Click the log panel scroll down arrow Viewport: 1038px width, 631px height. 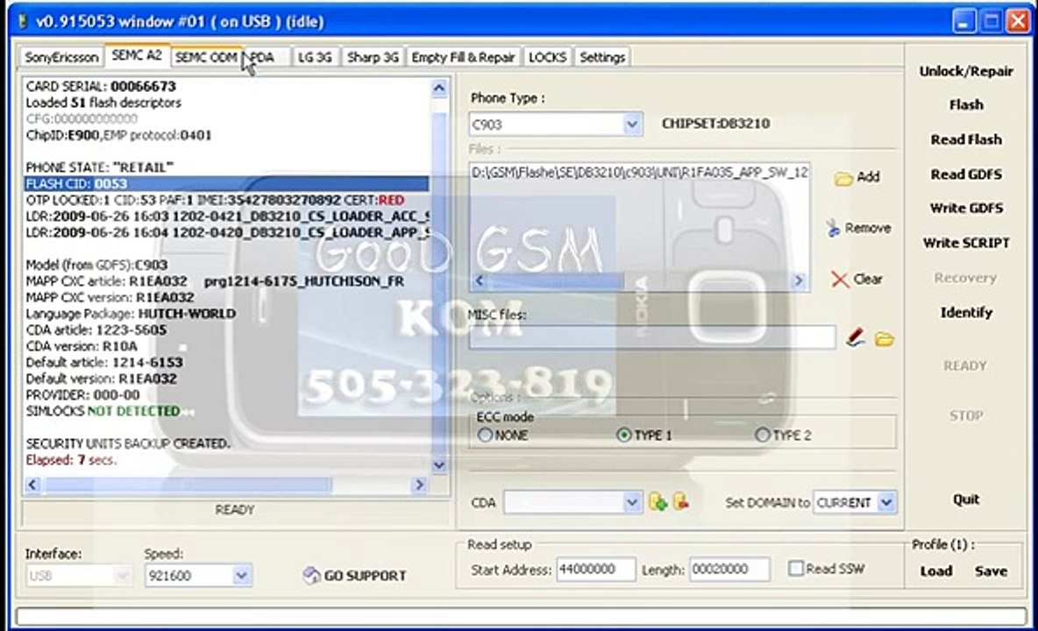click(x=439, y=465)
